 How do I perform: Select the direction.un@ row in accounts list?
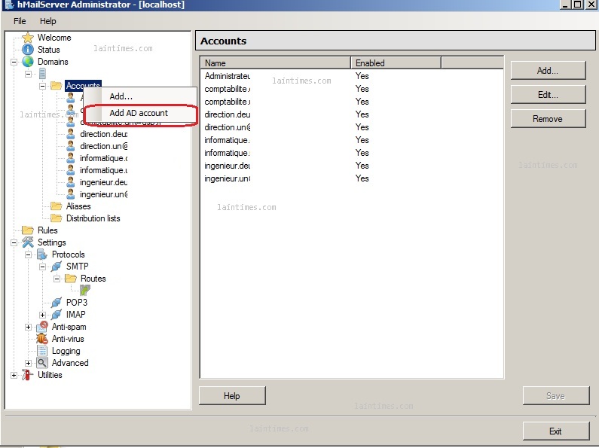point(351,127)
